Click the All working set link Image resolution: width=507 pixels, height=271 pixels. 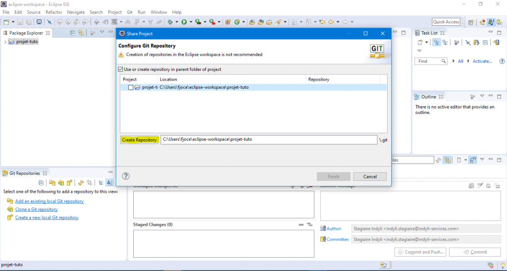[x=460, y=61]
